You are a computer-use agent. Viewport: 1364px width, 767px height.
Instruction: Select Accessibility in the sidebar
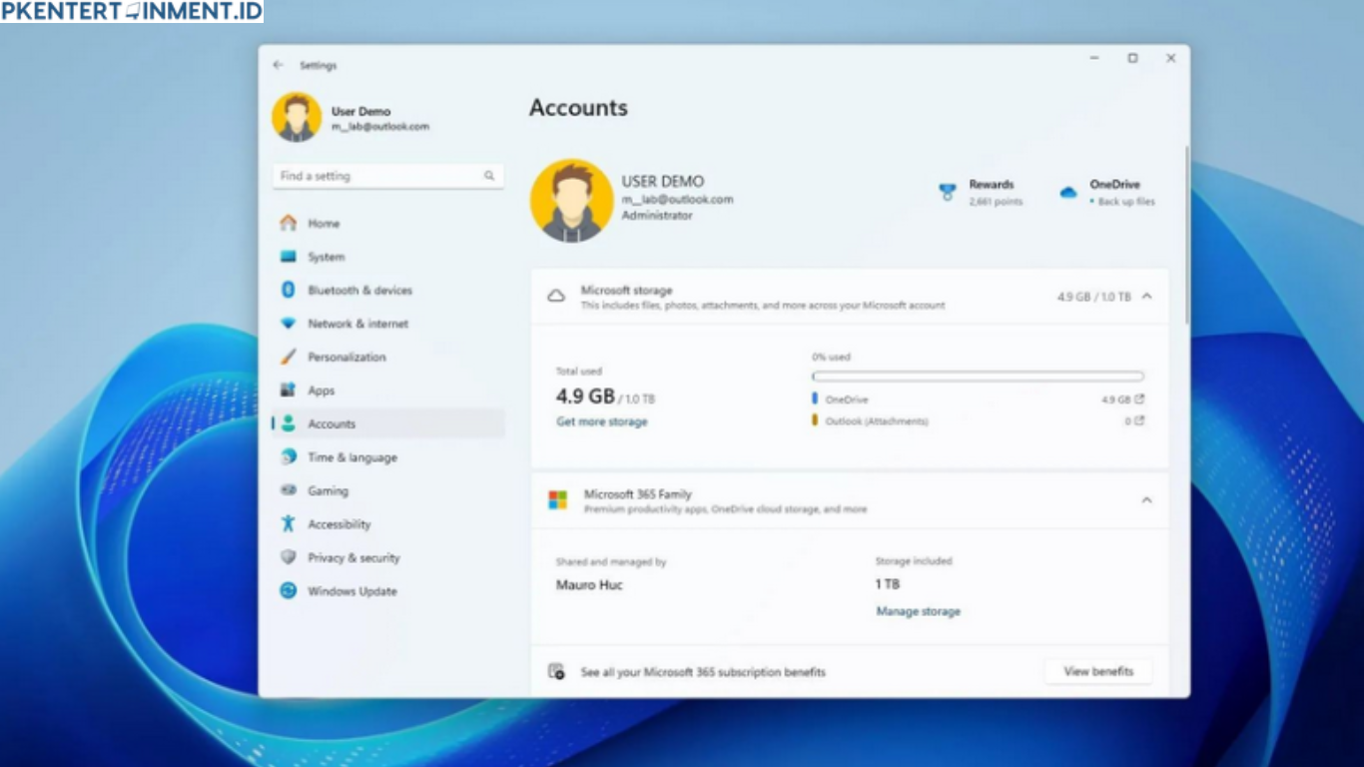pos(339,523)
